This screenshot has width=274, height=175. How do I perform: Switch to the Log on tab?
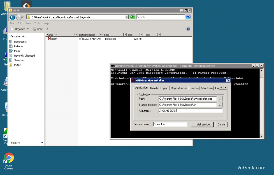tap(164, 88)
